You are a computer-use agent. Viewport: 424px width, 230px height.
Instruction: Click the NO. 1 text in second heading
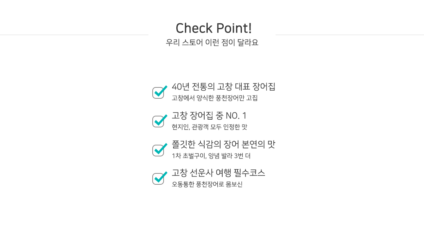236,116
